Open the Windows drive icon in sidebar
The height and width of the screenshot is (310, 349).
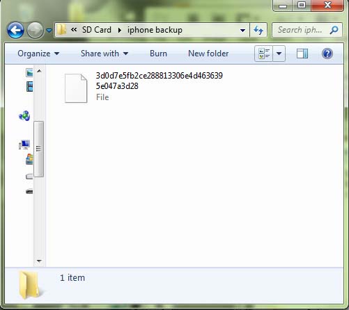29,159
